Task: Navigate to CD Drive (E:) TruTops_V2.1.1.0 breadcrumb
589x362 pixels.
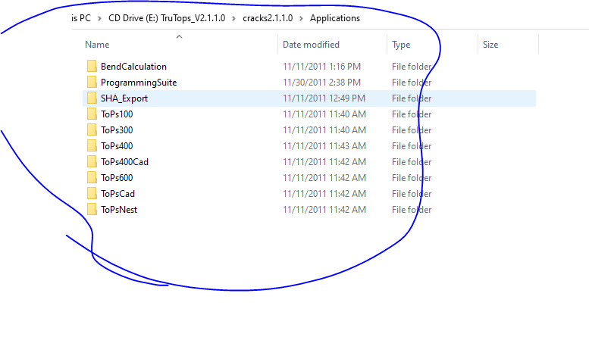Action: 167,18
